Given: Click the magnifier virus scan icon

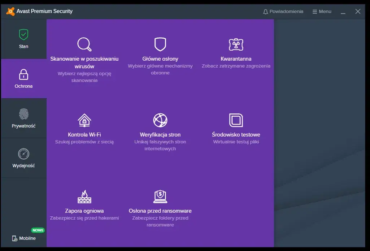Looking at the screenshot, I should point(84,44).
